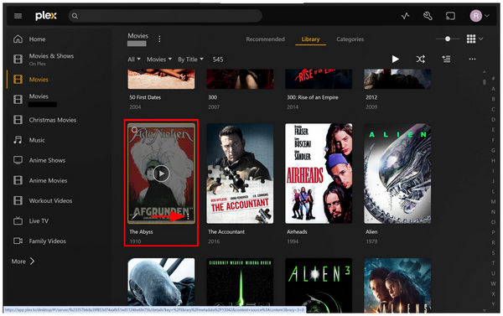Adjust the poster size slider

(x=448, y=39)
